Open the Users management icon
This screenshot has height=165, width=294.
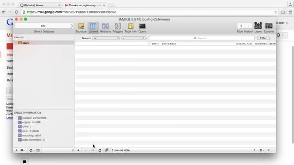coord(258,27)
